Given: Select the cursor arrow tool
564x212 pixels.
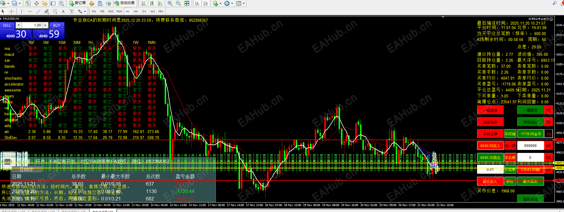Looking at the screenshot, I should (3, 11).
